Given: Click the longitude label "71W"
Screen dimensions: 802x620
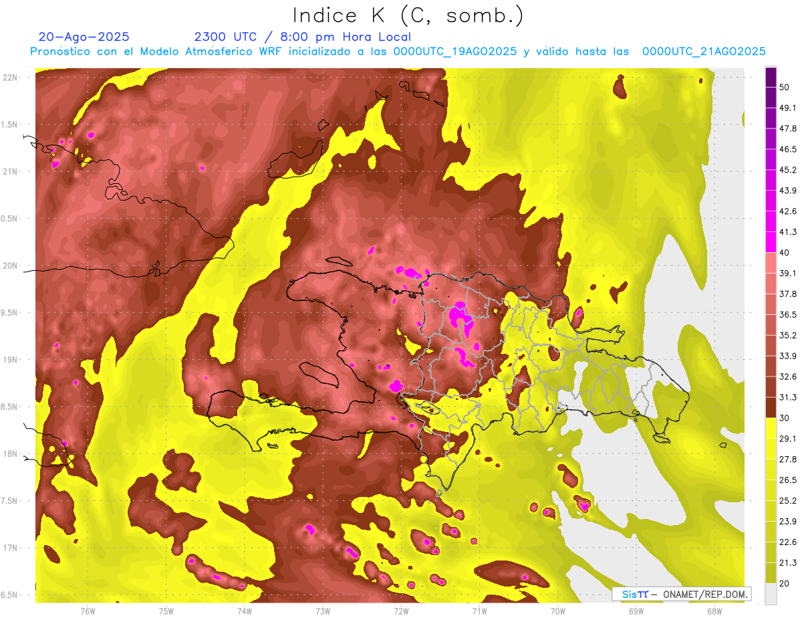Looking at the screenshot, I should tap(479, 611).
